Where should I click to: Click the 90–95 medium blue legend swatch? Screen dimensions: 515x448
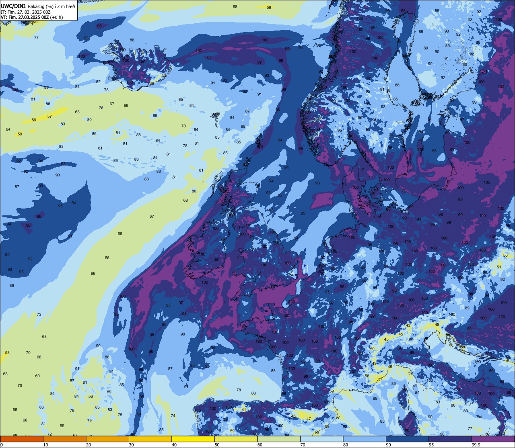407,439
